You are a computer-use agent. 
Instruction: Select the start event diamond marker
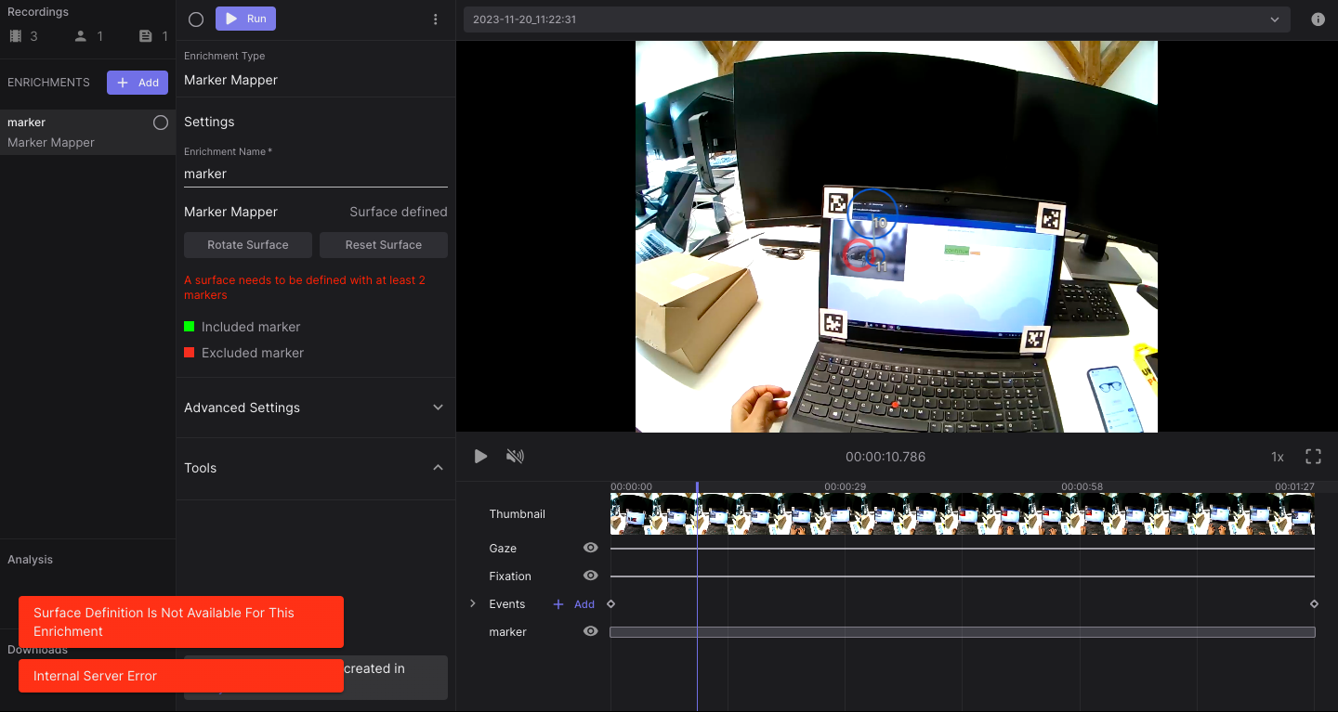(x=610, y=604)
